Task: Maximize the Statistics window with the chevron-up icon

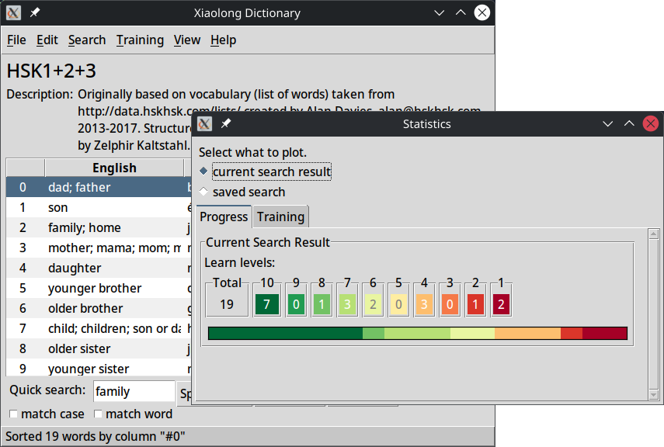Action: pyautogui.click(x=629, y=123)
